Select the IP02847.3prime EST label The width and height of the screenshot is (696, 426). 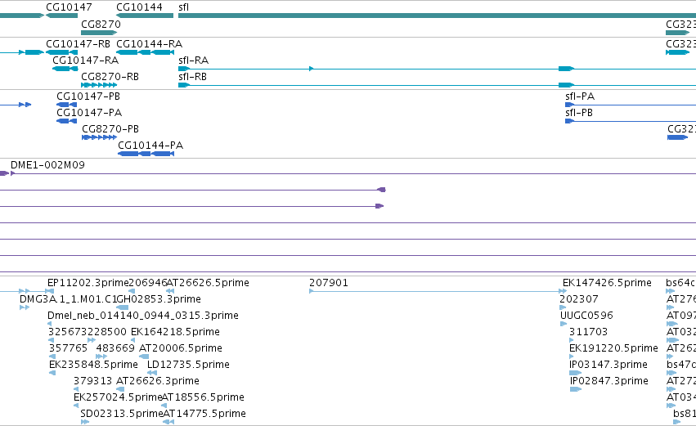point(609,381)
